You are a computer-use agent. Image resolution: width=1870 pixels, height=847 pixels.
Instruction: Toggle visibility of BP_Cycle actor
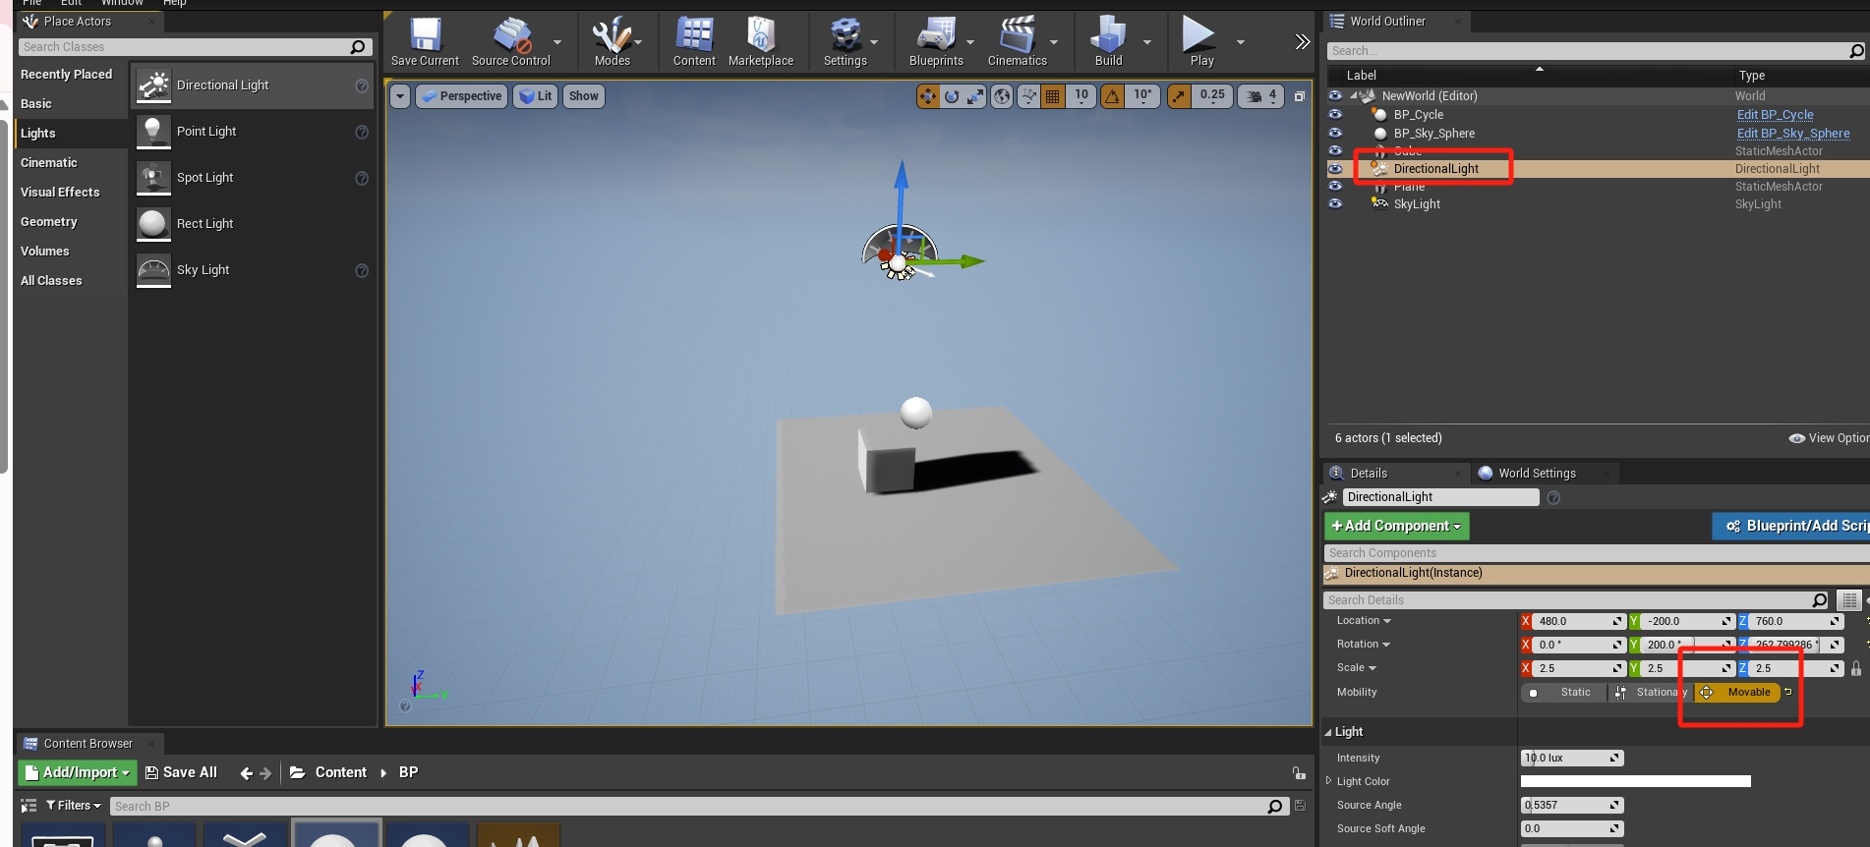[x=1335, y=115]
